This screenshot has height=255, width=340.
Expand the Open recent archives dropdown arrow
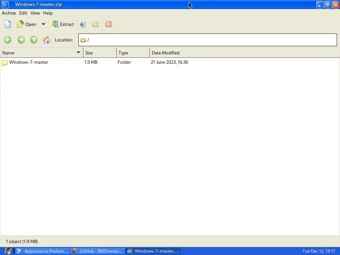pyautogui.click(x=43, y=24)
